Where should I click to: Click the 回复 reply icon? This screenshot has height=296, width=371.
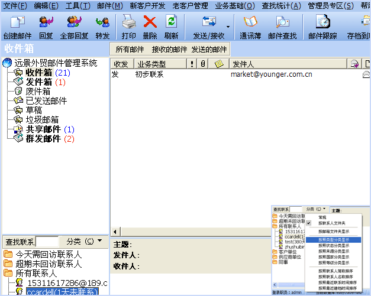tap(46, 22)
